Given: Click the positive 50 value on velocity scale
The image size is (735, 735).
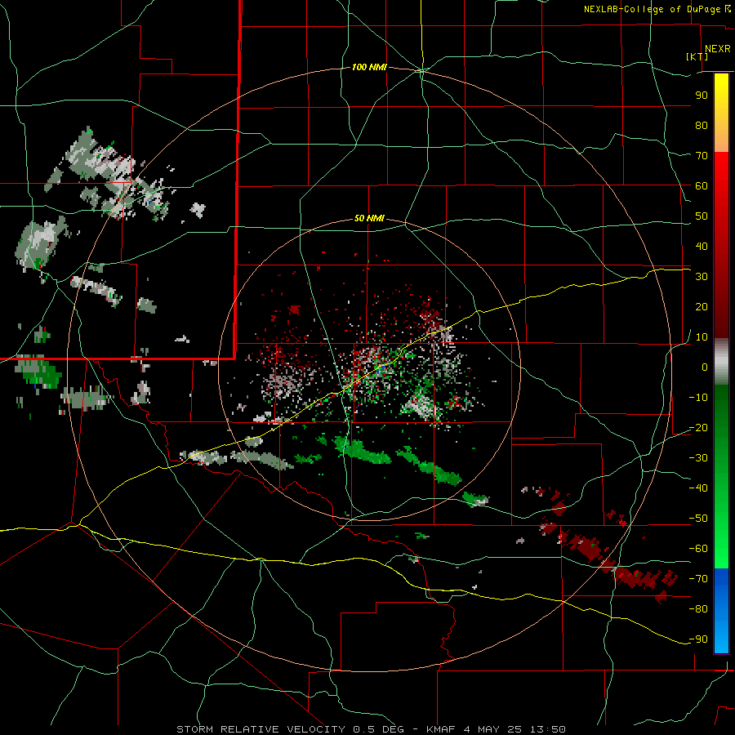Looking at the screenshot, I should click(702, 216).
